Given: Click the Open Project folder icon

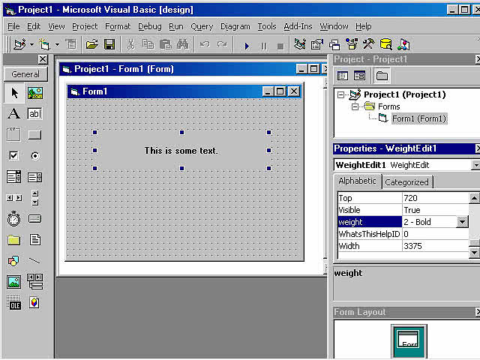Looking at the screenshot, I should 91,45.
